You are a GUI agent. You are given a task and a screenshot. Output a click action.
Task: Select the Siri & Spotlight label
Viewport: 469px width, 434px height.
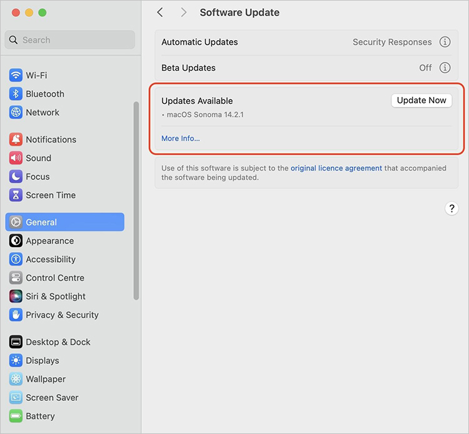click(56, 296)
